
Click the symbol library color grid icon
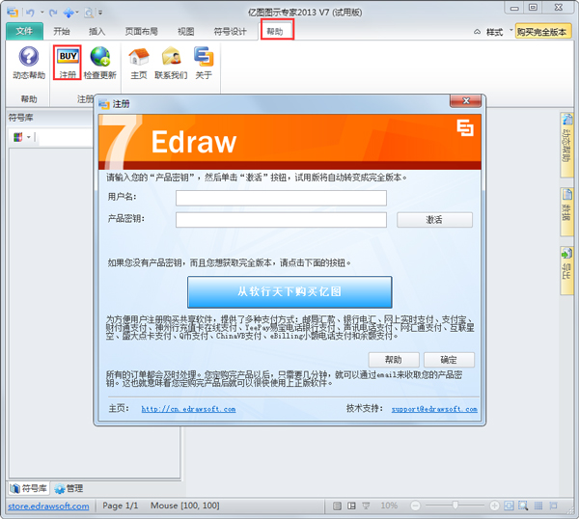(17, 137)
